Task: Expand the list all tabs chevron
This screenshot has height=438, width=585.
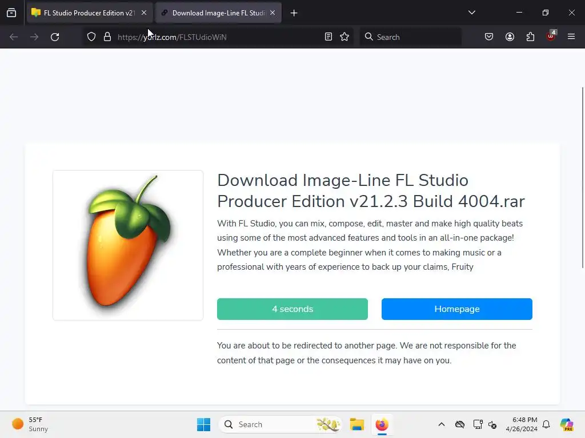Action: tap(471, 13)
